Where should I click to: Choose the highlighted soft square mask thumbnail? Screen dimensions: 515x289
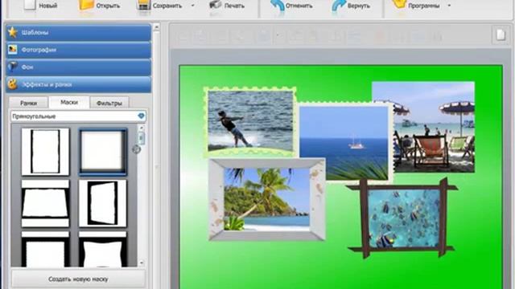(x=103, y=152)
